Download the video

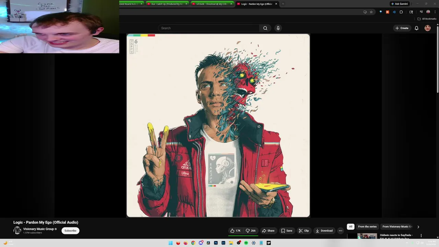point(324,231)
